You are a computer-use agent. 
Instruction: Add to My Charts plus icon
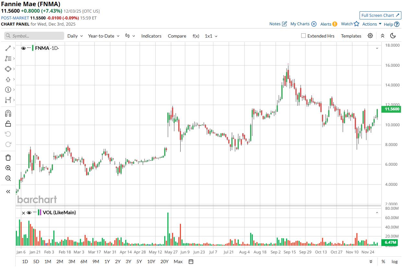tap(314, 24)
